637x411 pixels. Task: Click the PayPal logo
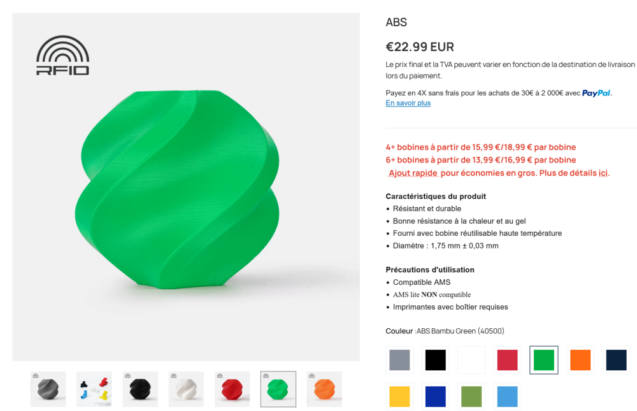point(596,93)
